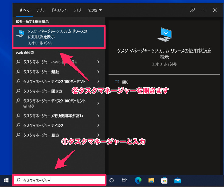Click search icon beside 見方 suggestion

[x=18, y=135]
